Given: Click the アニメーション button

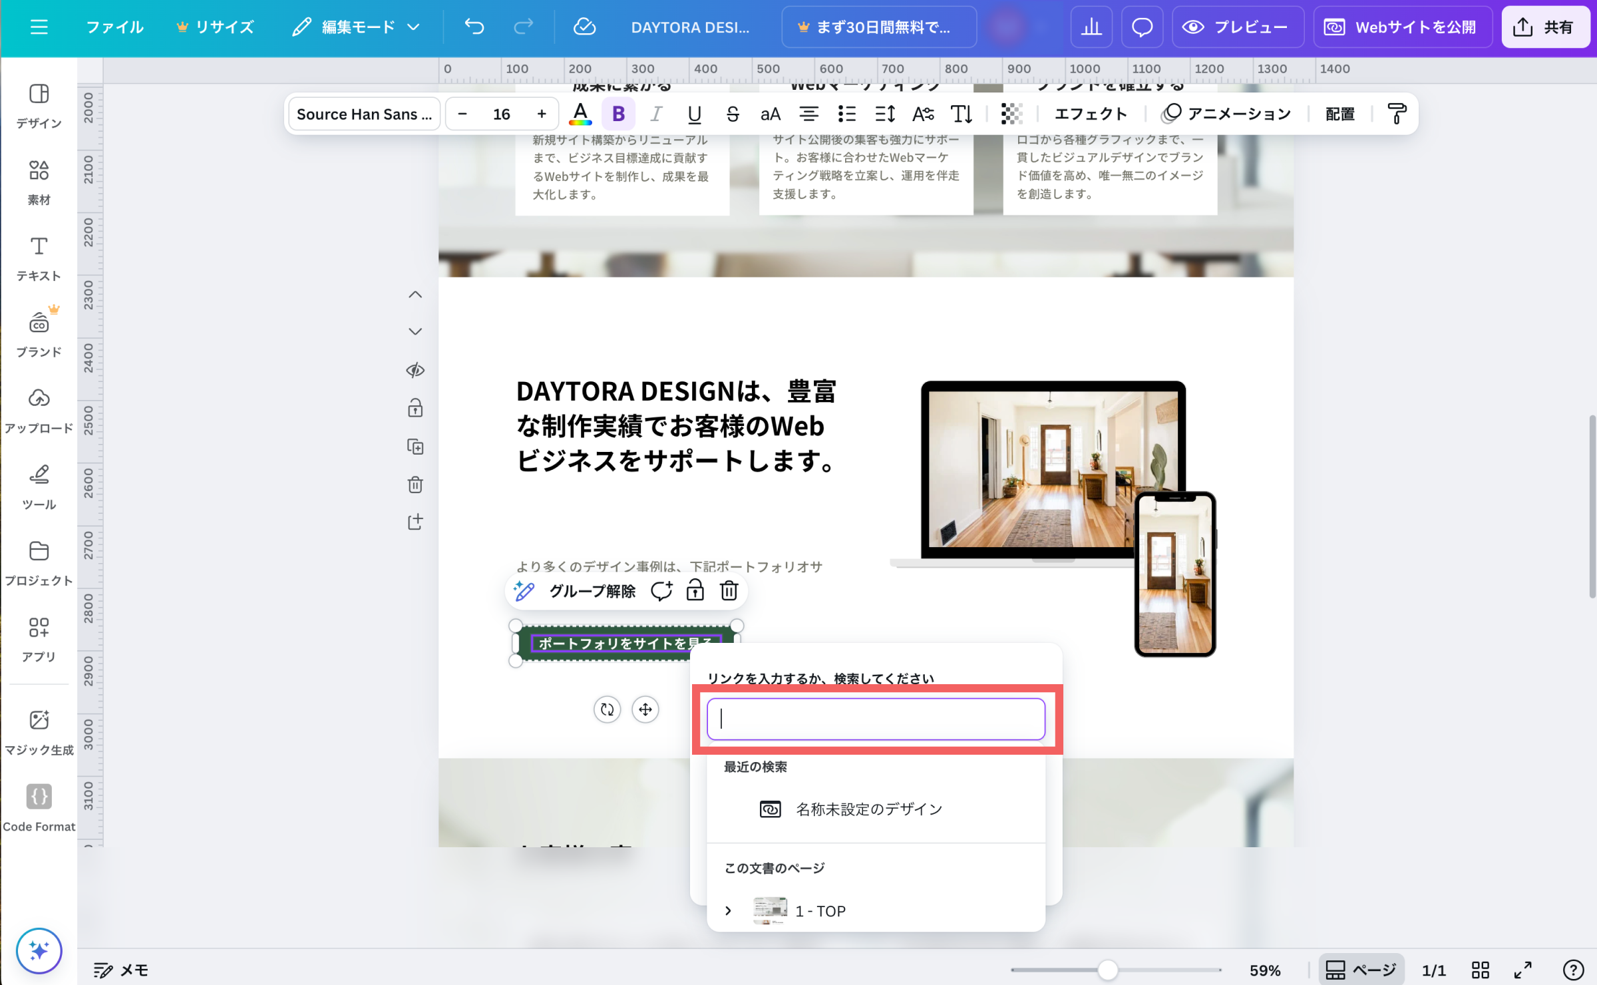Looking at the screenshot, I should (x=1226, y=114).
